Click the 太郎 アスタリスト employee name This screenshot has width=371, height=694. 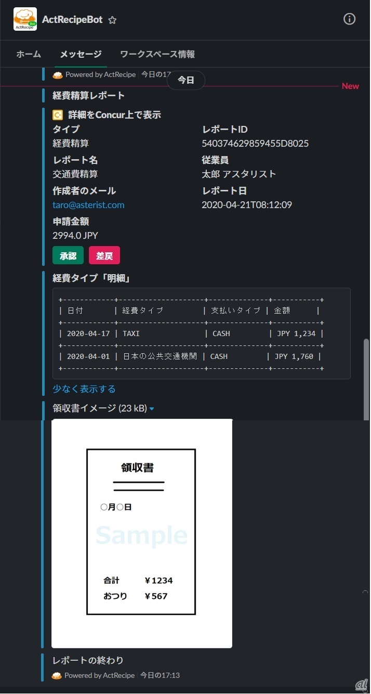[239, 174]
